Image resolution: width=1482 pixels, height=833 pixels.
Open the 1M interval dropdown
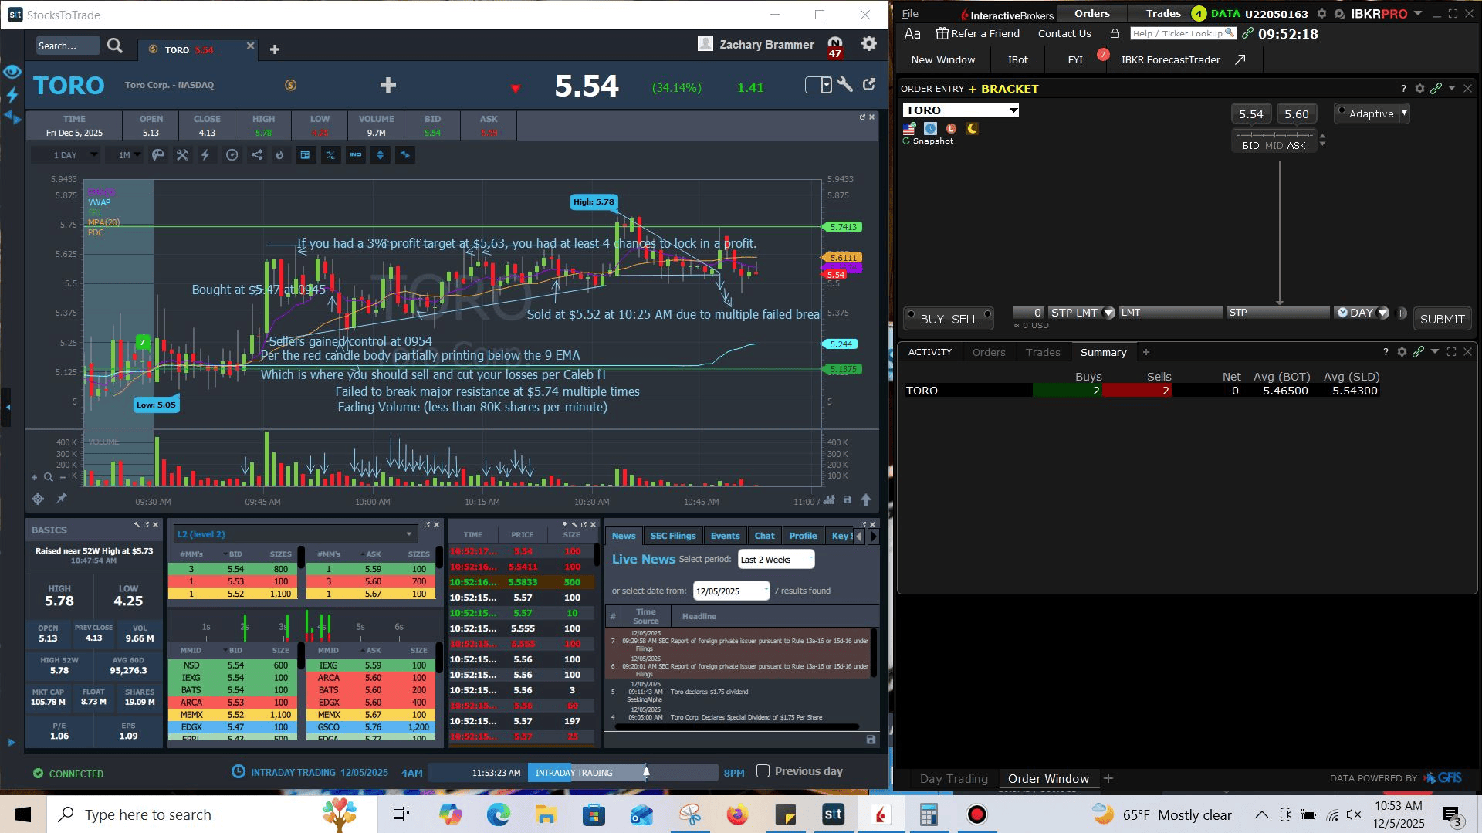pyautogui.click(x=124, y=155)
